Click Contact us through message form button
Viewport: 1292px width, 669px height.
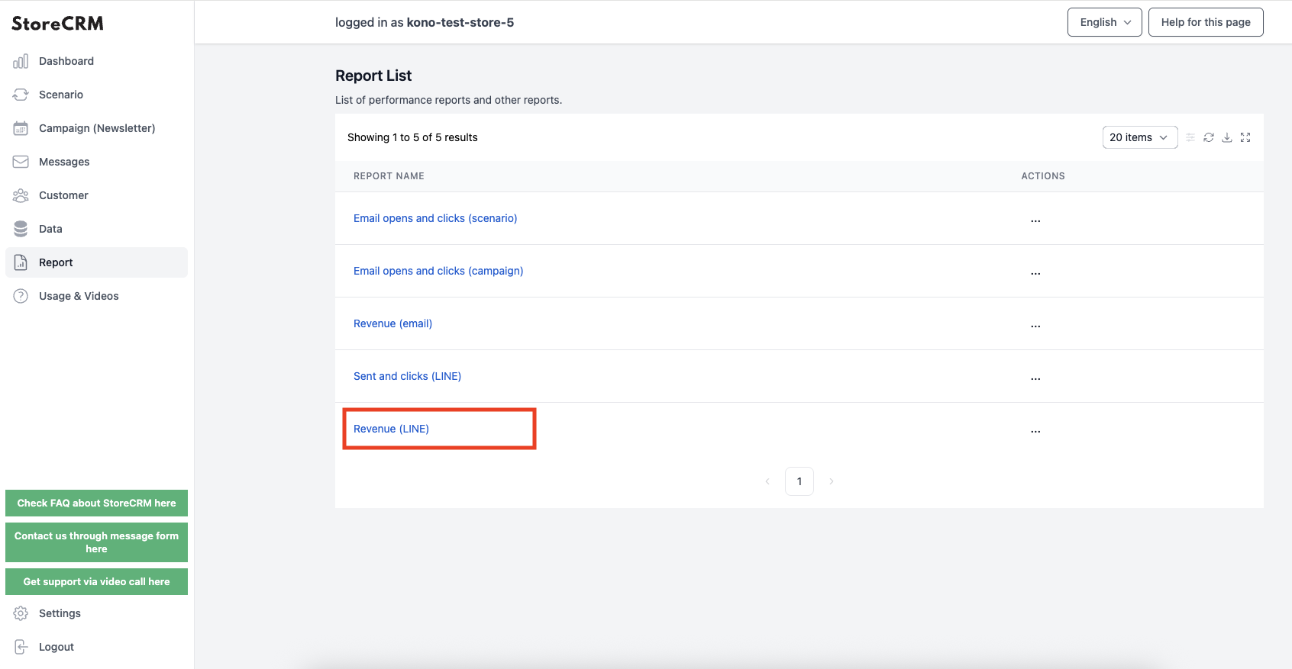(96, 542)
